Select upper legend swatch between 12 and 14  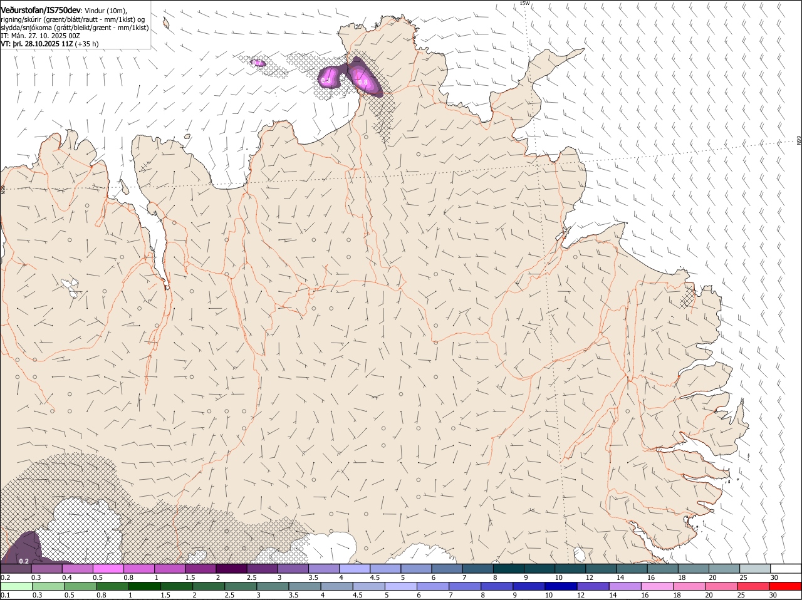pos(601,569)
